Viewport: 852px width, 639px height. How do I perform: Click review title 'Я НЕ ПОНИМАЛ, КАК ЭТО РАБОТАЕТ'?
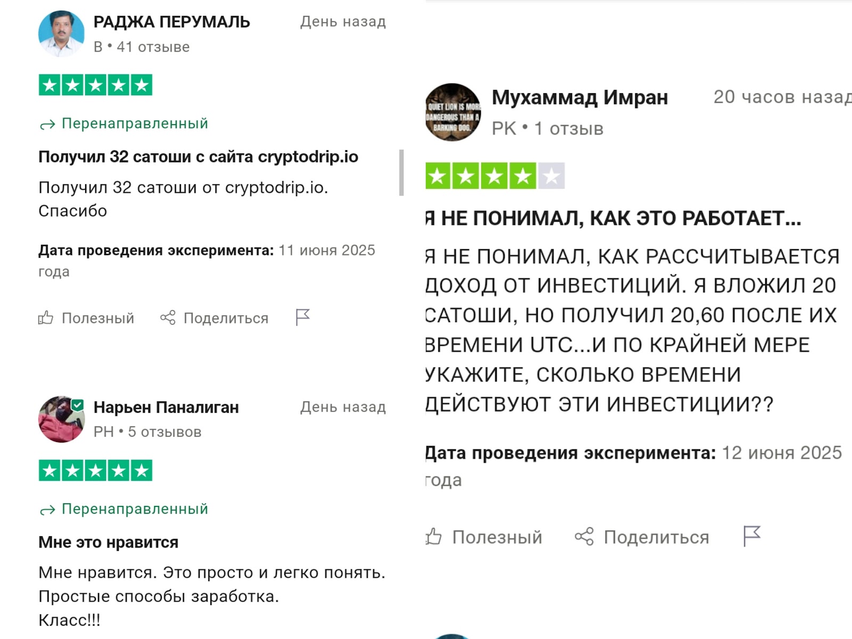point(613,218)
